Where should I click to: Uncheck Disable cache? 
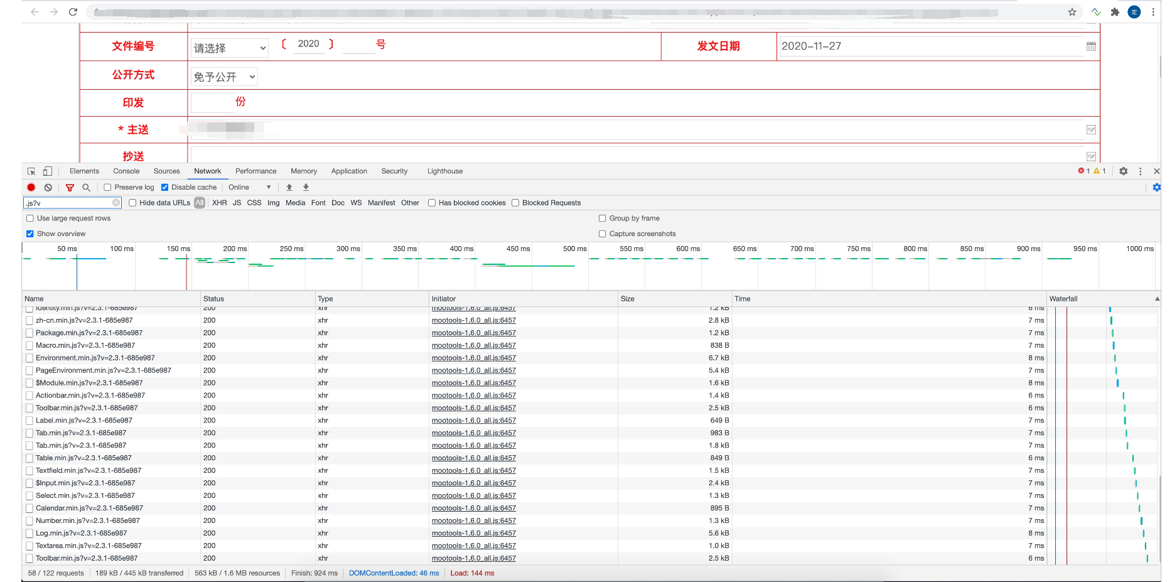[164, 187]
